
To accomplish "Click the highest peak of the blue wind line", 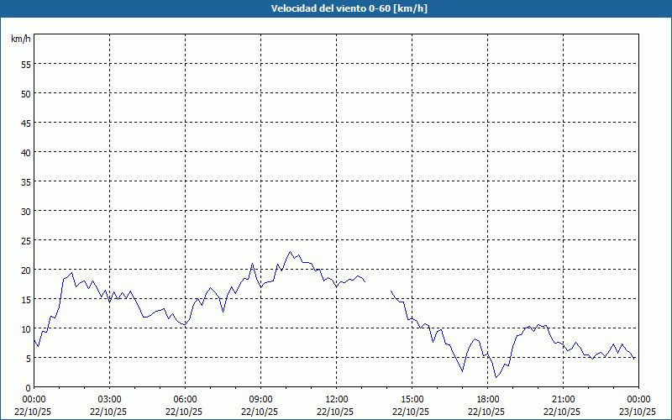I will click(x=291, y=252).
